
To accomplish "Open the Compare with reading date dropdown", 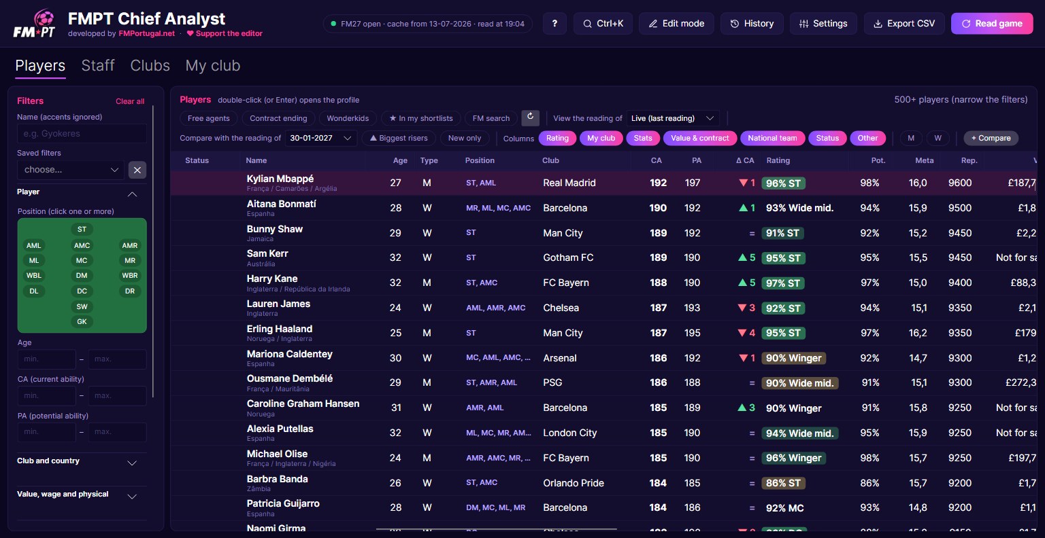I will coord(320,138).
